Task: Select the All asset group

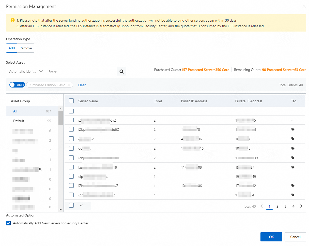Action: point(32,111)
